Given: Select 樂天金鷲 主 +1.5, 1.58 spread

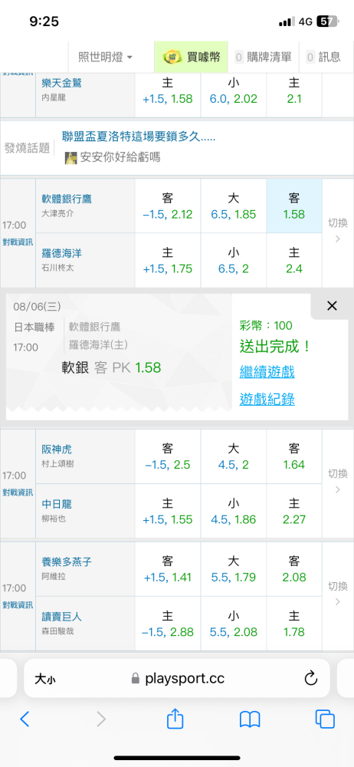Looking at the screenshot, I should click(x=168, y=95).
